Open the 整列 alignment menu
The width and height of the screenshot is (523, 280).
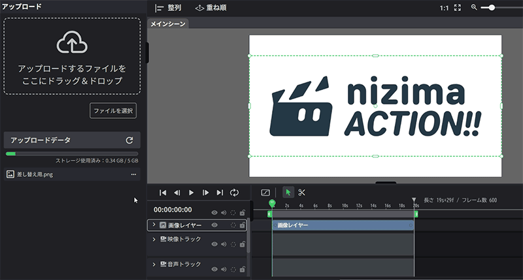pos(168,8)
